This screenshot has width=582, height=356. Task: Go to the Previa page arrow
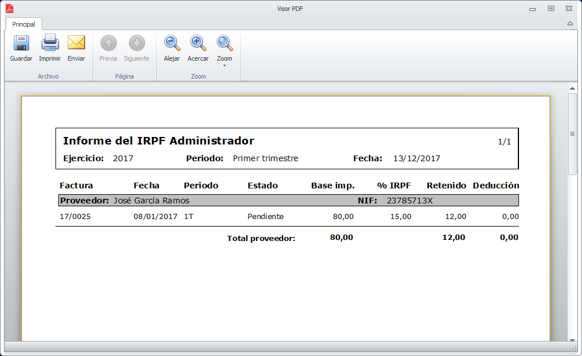[108, 44]
